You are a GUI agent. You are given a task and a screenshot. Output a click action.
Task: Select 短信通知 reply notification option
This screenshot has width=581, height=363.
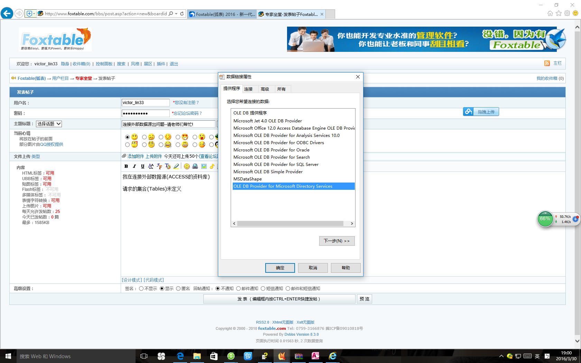tap(263, 289)
